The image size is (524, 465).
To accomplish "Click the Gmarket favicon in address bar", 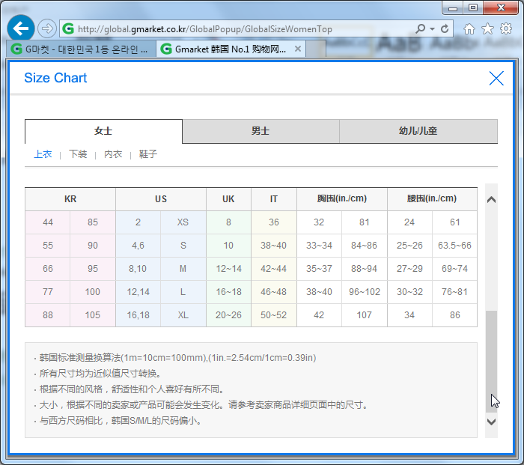I will [68, 29].
